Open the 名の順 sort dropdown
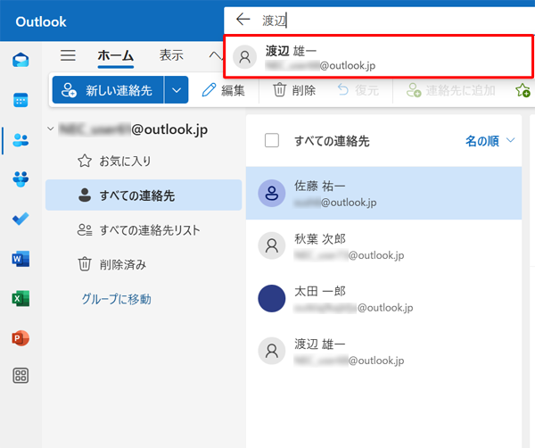535x448 pixels. tap(490, 140)
